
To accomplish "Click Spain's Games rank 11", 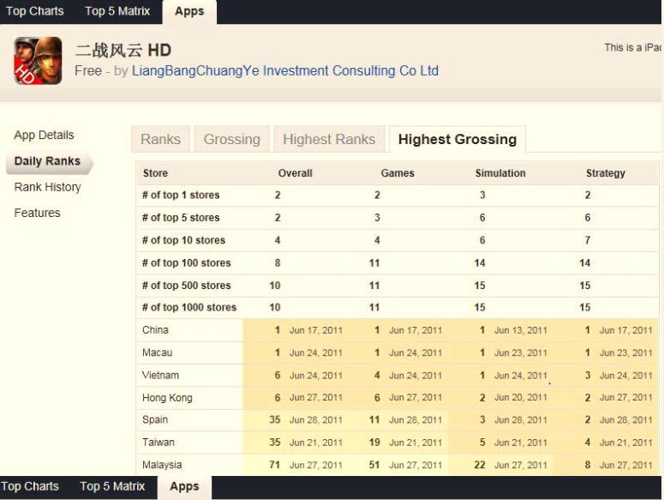I will tap(374, 420).
